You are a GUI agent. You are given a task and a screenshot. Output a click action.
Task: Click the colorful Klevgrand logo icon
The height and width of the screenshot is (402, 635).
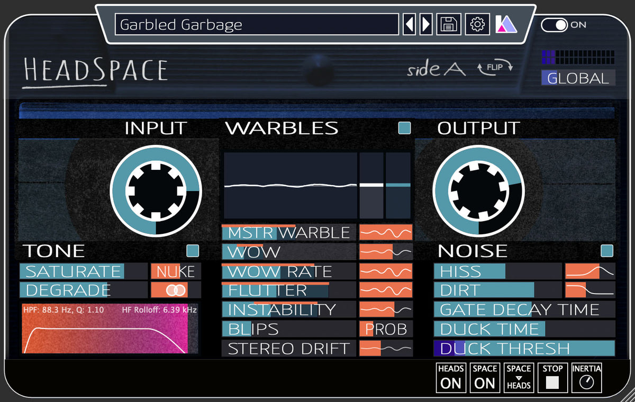tap(506, 24)
